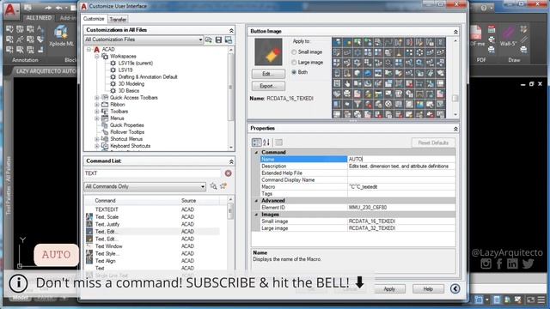Select the Text, Justify command
This screenshot has height=309, width=550.
click(x=107, y=224)
